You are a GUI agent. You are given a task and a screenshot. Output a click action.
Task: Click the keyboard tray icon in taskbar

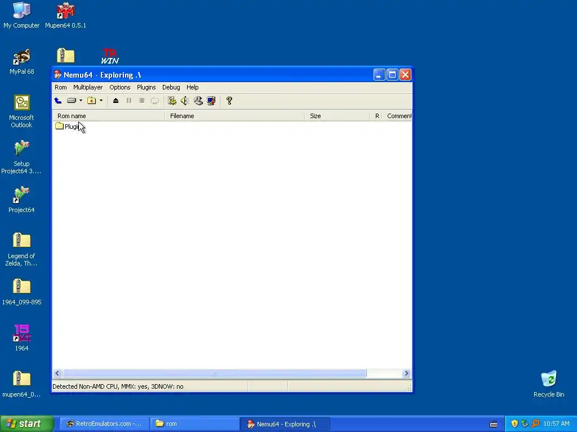point(494,424)
